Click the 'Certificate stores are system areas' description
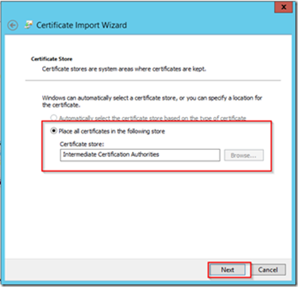This screenshot has width=298, height=287. coord(124,69)
